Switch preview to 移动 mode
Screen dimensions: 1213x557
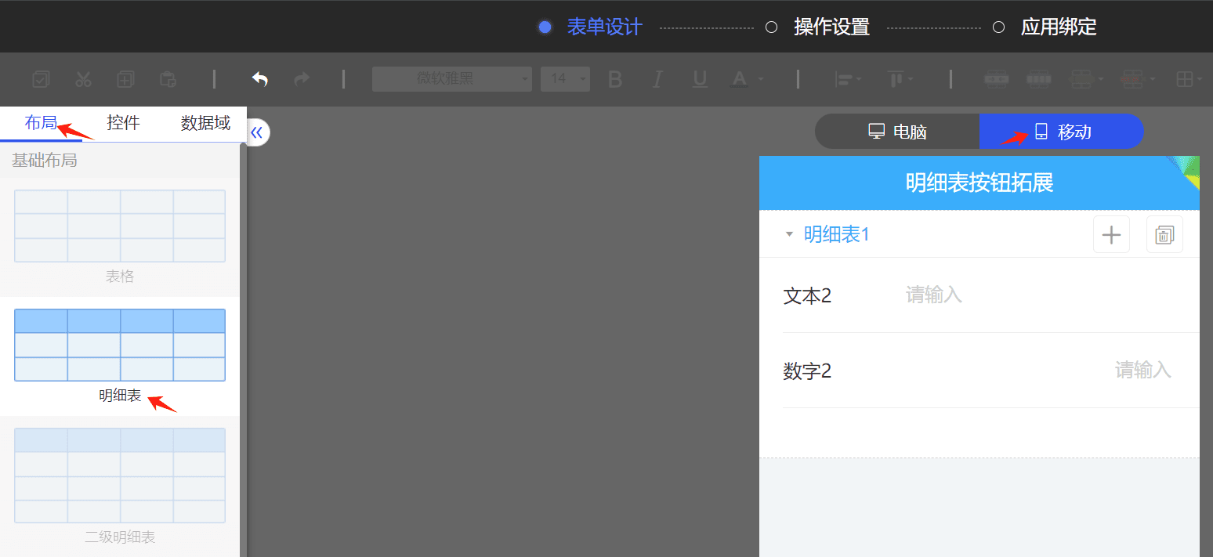click(x=1062, y=132)
